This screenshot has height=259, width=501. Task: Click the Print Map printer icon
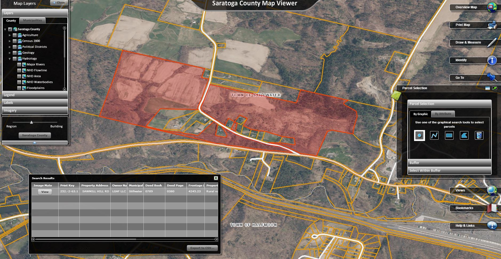(492, 25)
